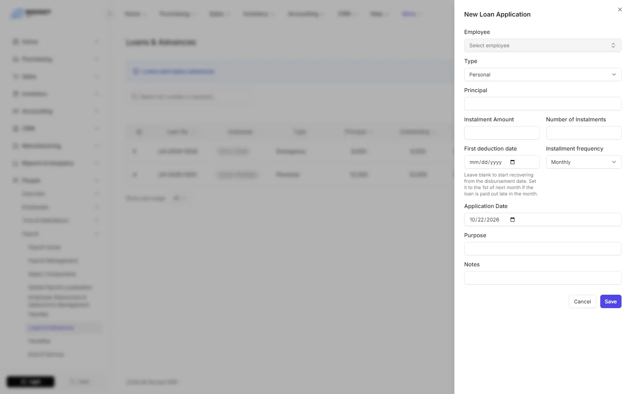Open calendar picker for Application Date
The width and height of the screenshot is (631, 394).
[512, 219]
